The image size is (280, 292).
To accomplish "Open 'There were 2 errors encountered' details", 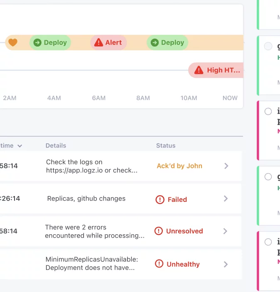I will pos(95,231).
